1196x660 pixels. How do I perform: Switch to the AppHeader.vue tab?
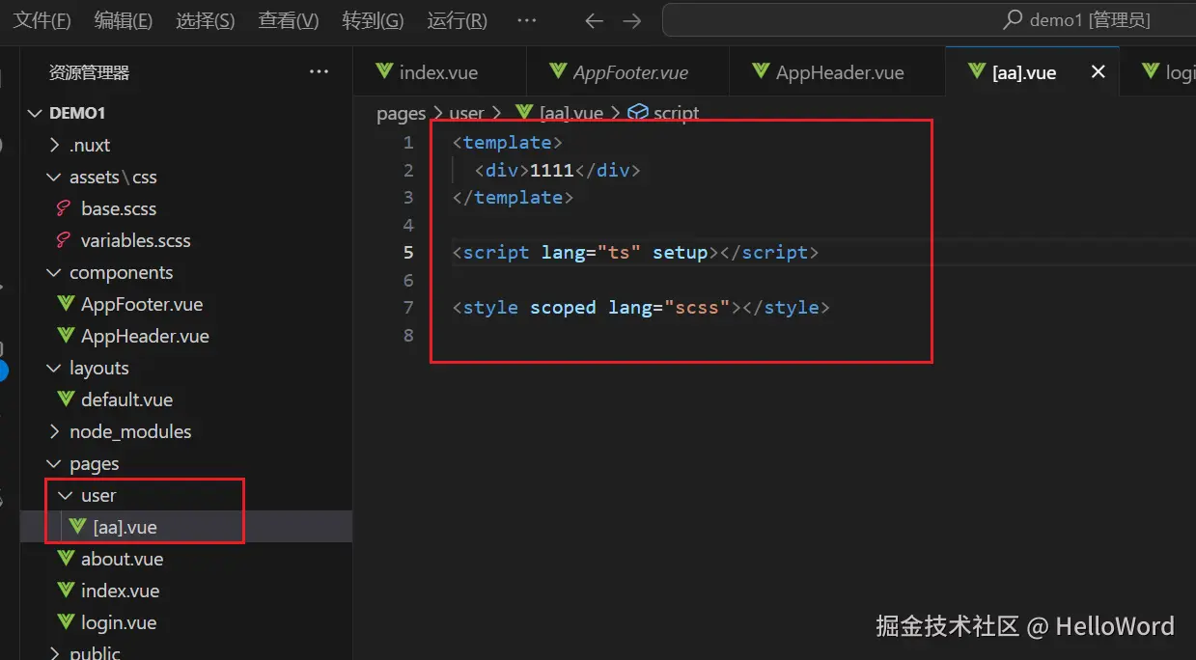(x=836, y=71)
